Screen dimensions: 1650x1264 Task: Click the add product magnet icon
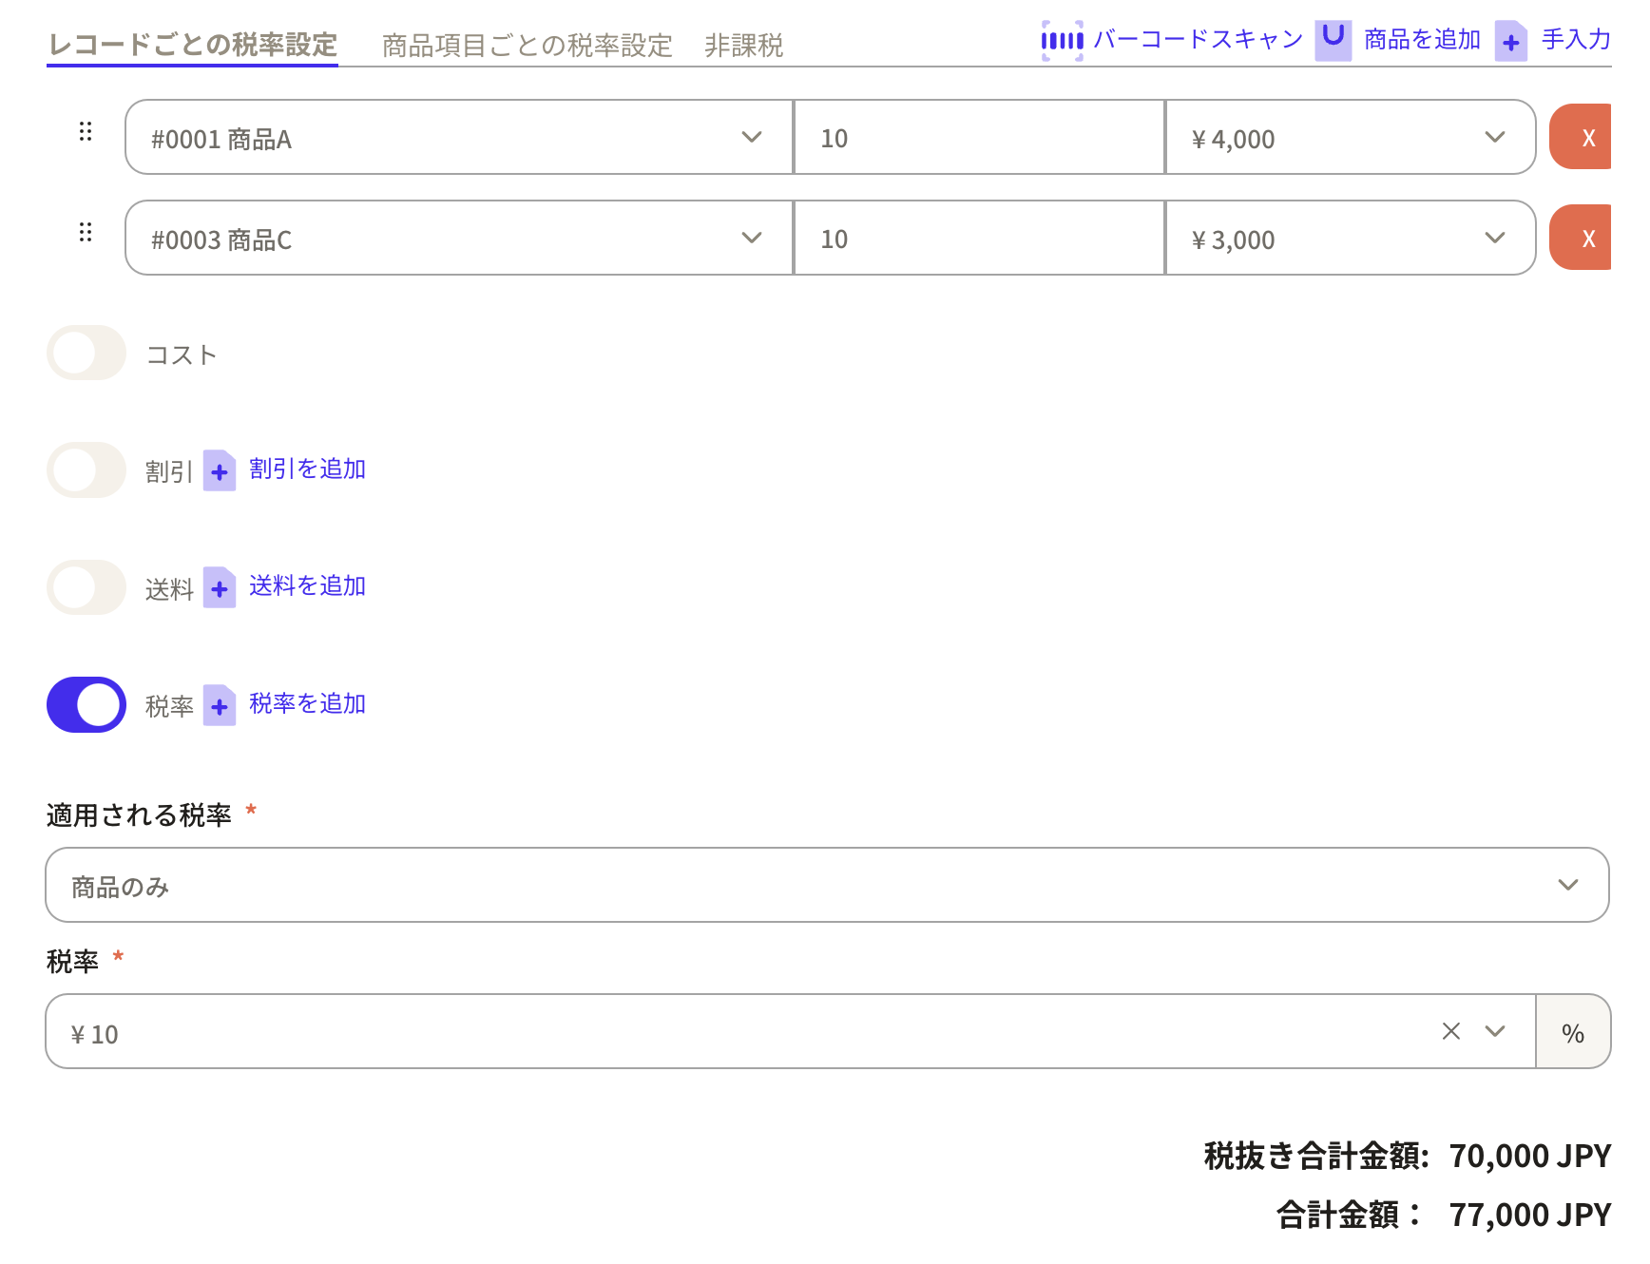pyautogui.click(x=1333, y=40)
